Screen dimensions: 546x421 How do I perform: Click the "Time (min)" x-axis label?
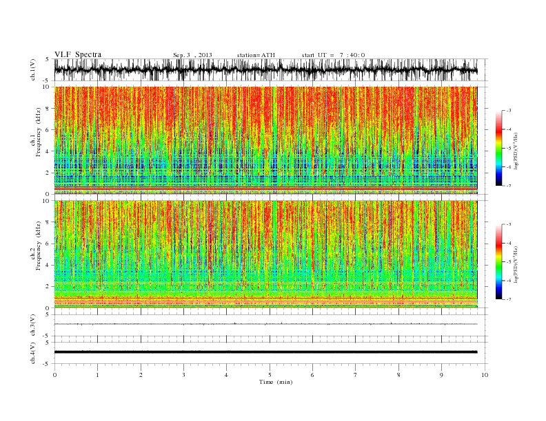(276, 382)
